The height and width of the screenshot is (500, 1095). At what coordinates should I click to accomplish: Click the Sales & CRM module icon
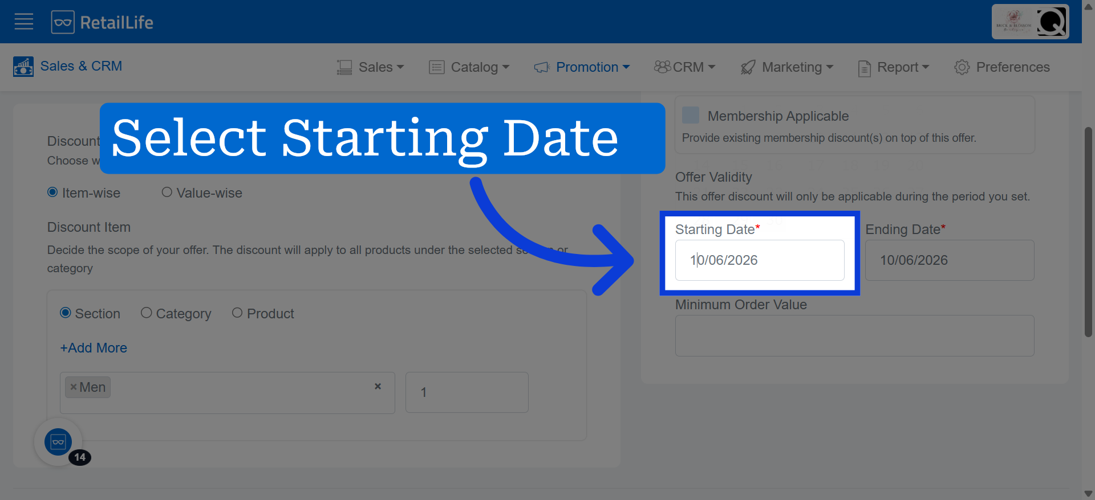[x=23, y=67]
